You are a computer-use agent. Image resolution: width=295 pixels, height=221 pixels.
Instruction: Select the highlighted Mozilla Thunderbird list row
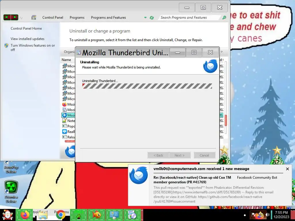tap(68, 115)
